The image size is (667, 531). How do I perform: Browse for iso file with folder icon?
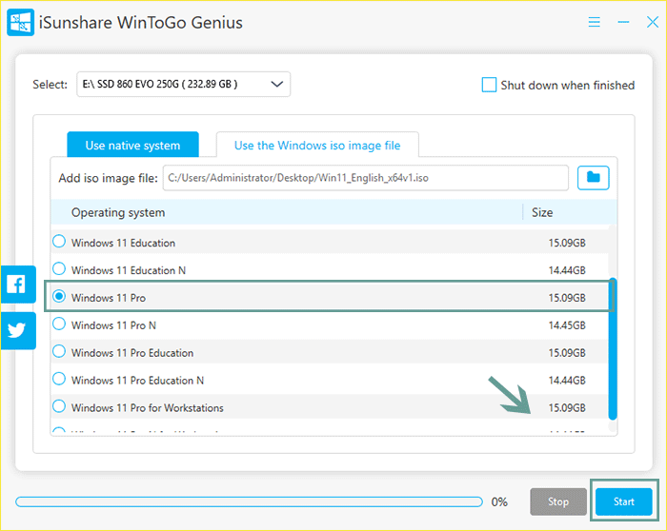coord(593,178)
